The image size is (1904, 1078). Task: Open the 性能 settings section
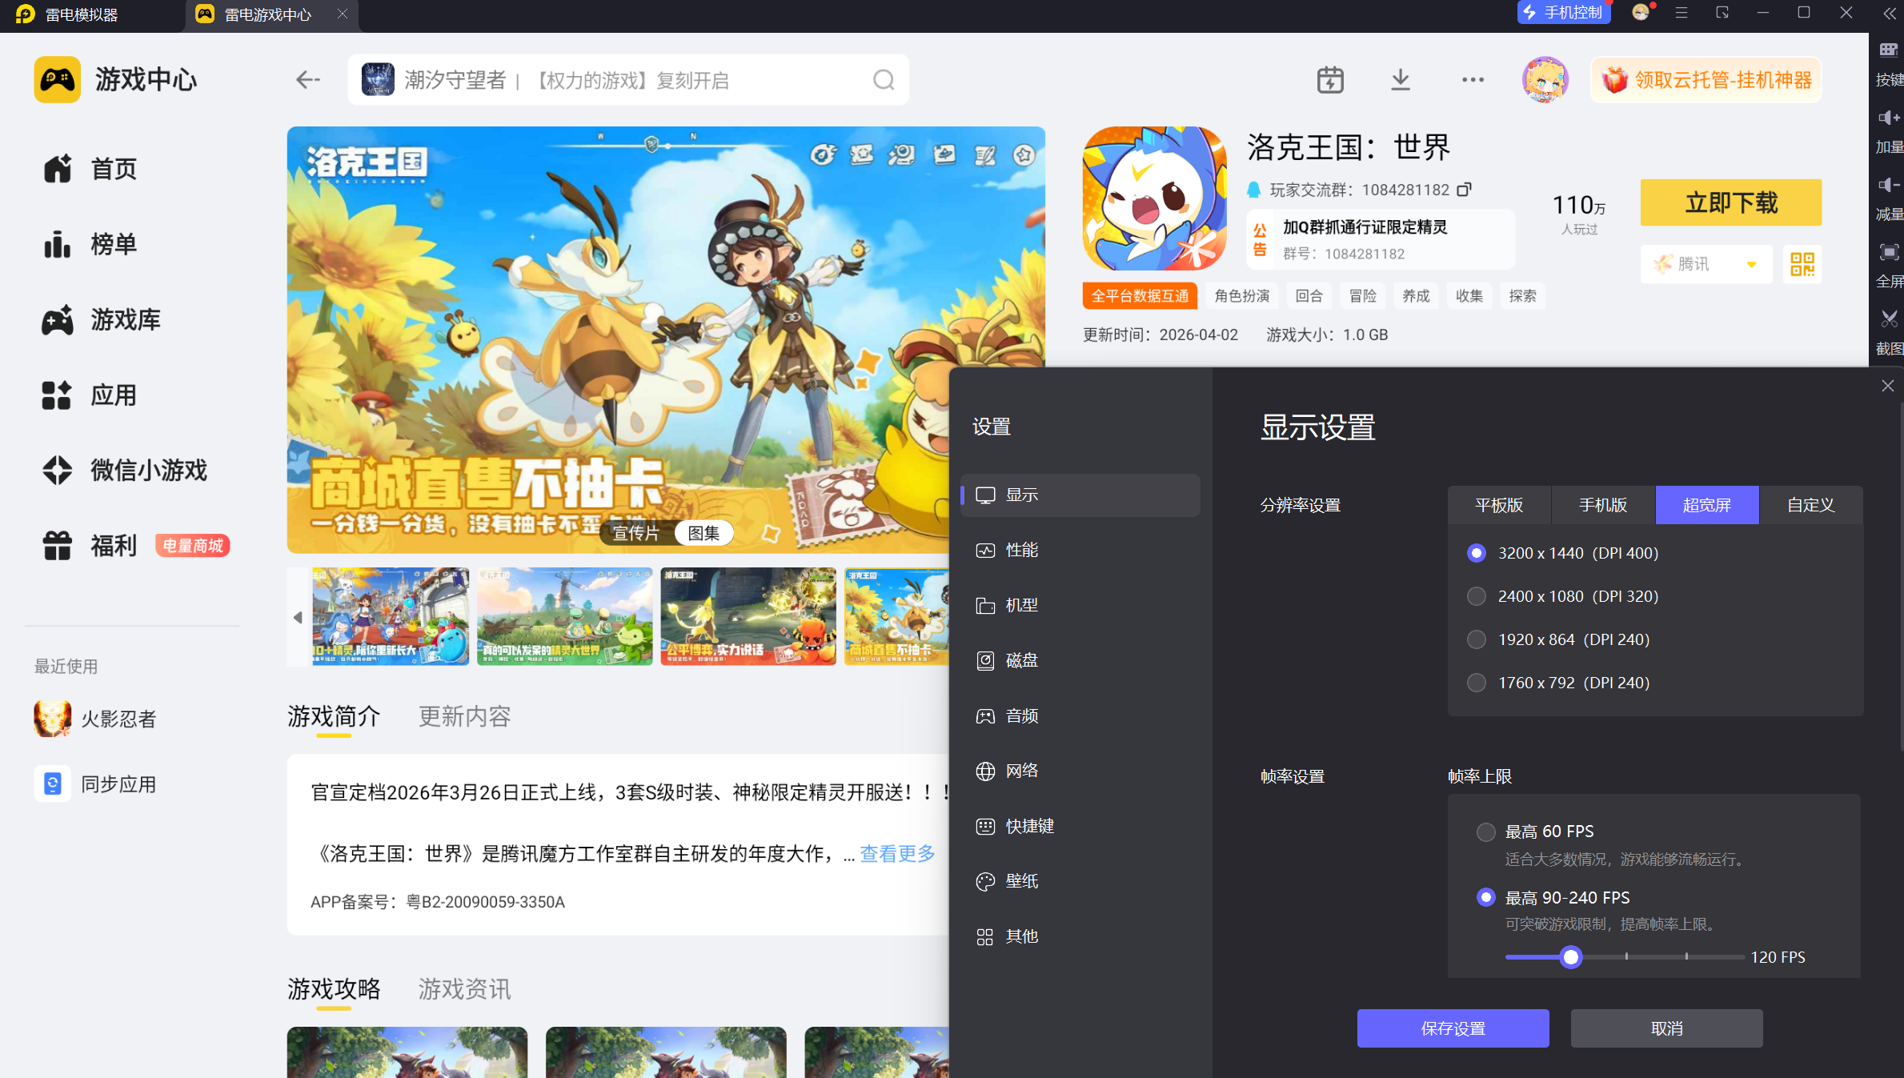[1022, 550]
